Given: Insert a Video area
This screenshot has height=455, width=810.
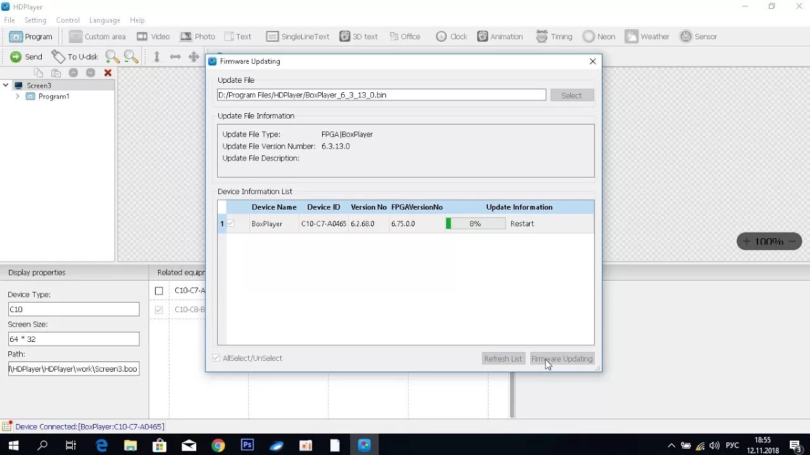Looking at the screenshot, I should coord(153,37).
